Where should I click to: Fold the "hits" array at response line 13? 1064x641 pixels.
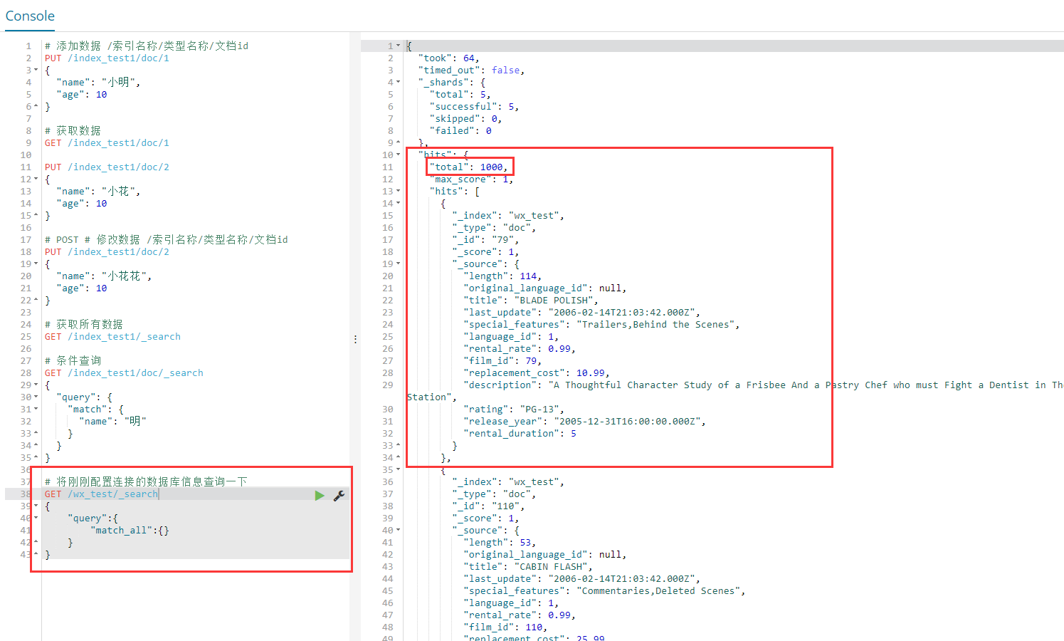[x=399, y=192]
